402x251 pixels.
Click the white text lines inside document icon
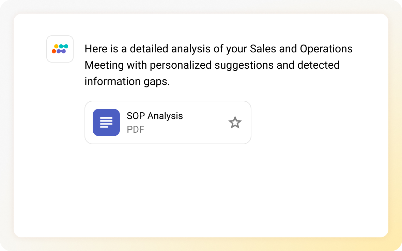point(106,122)
